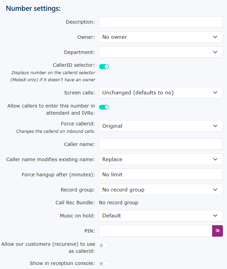Toggle the CallerID selector switch
The width and height of the screenshot is (227, 269).
point(104,66)
